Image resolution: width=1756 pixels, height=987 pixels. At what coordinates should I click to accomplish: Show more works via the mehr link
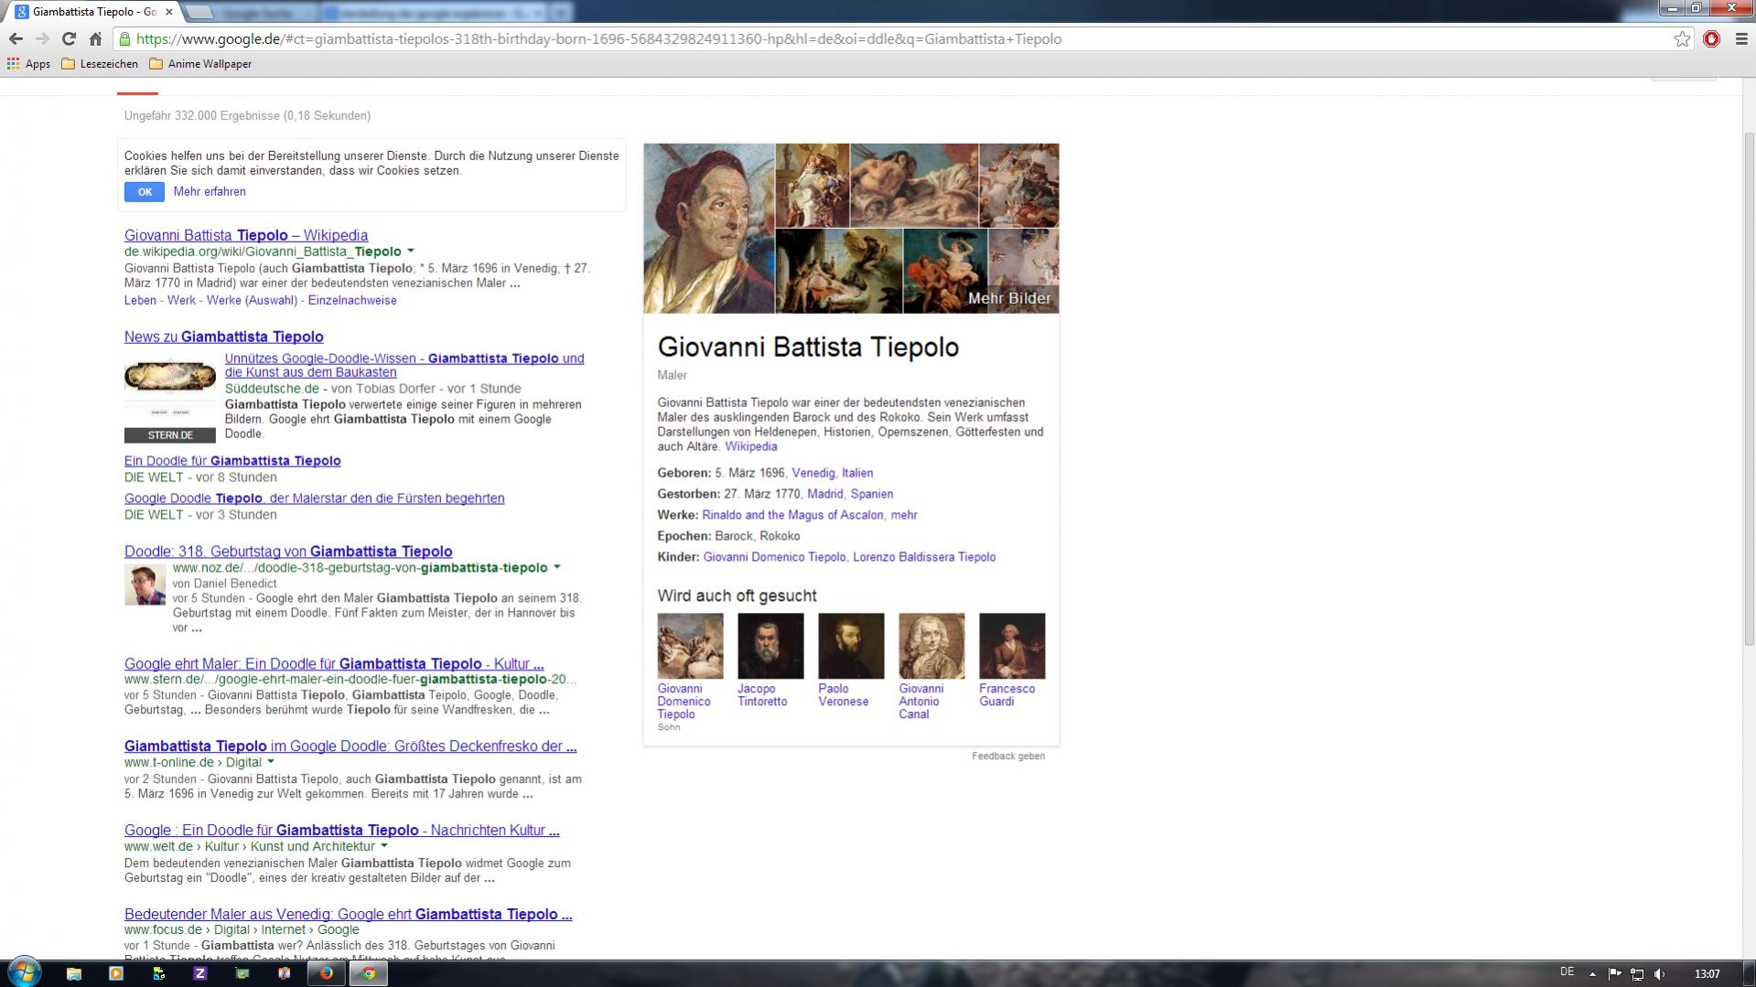[x=904, y=515]
